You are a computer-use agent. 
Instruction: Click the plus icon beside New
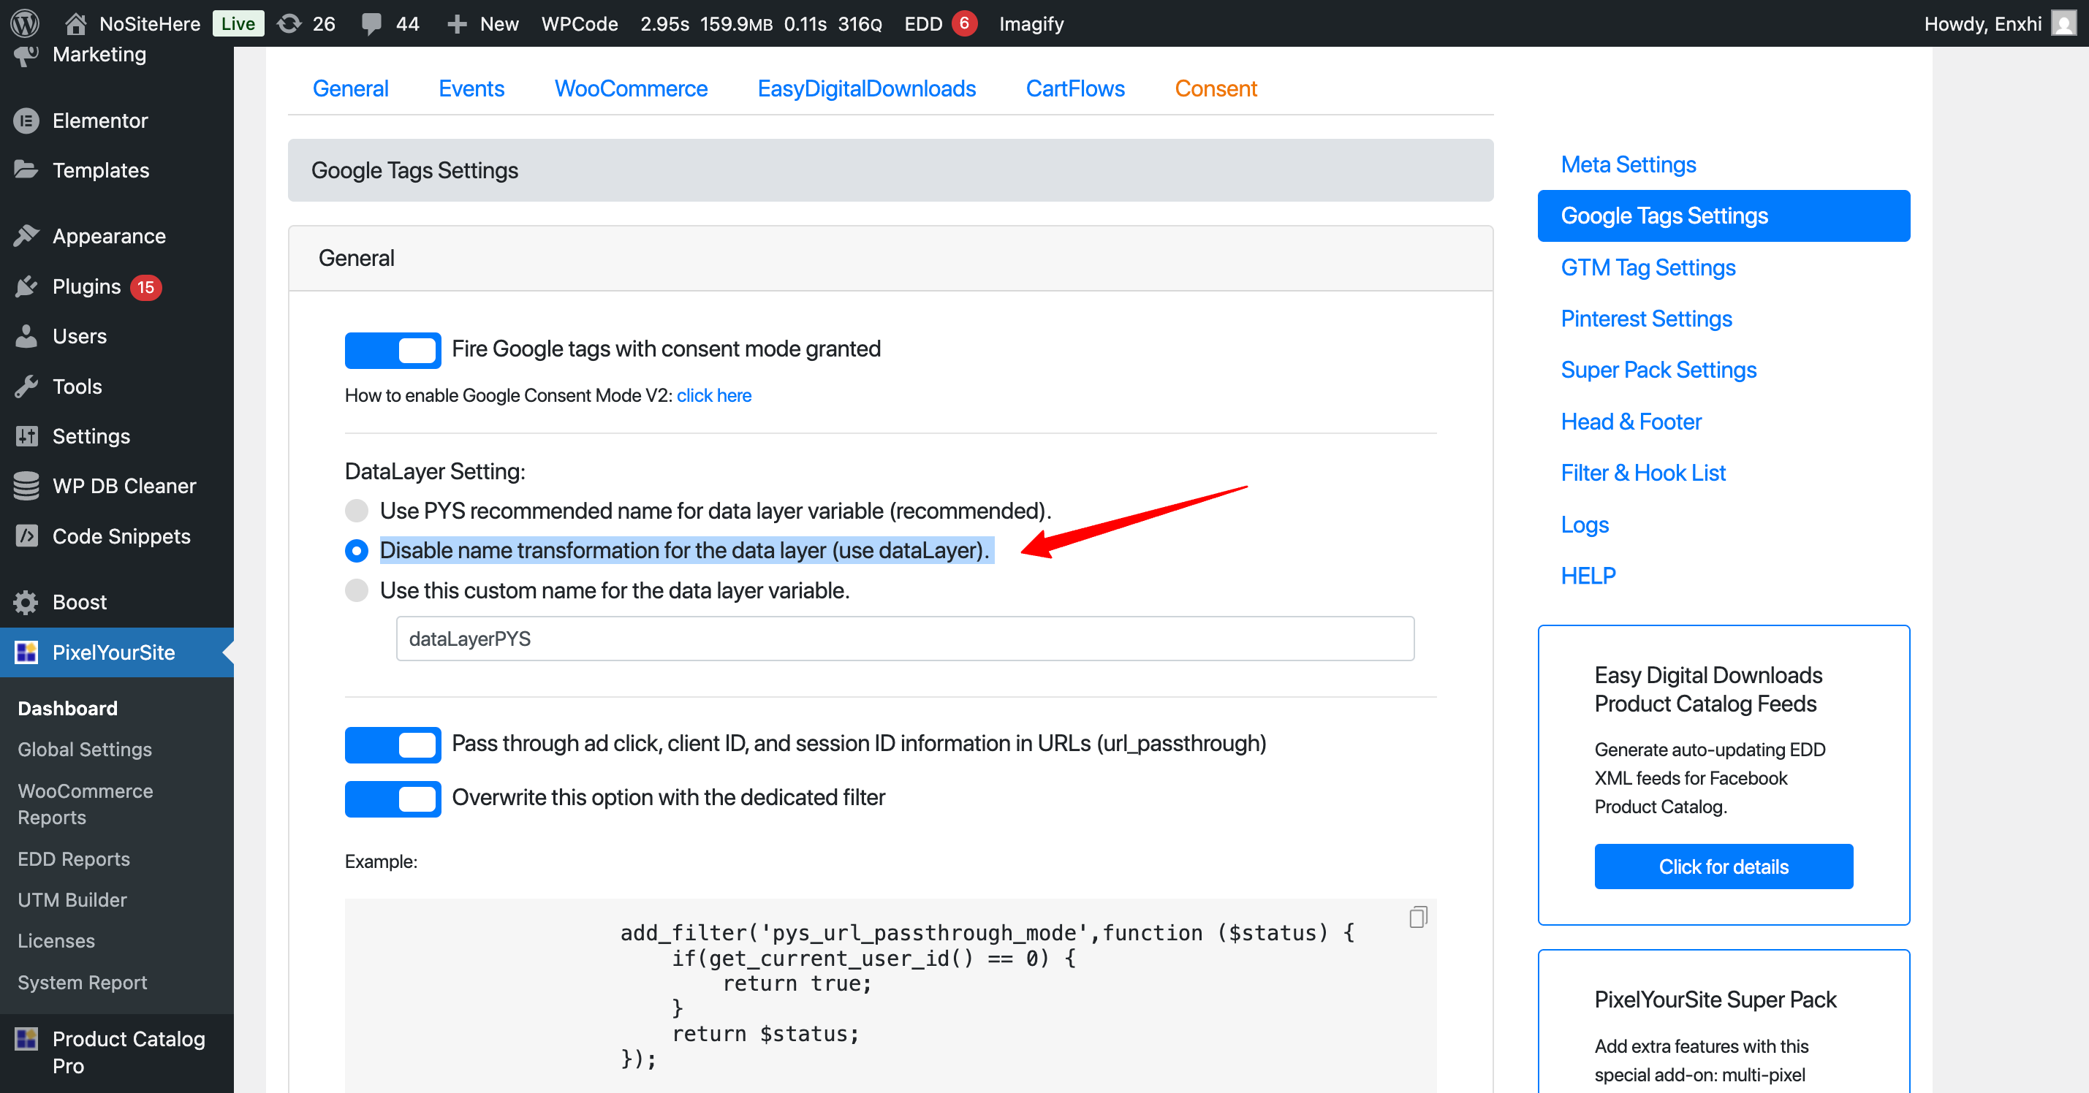[457, 23]
